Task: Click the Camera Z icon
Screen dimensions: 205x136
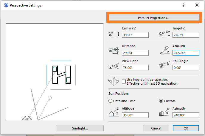Action: point(114,34)
